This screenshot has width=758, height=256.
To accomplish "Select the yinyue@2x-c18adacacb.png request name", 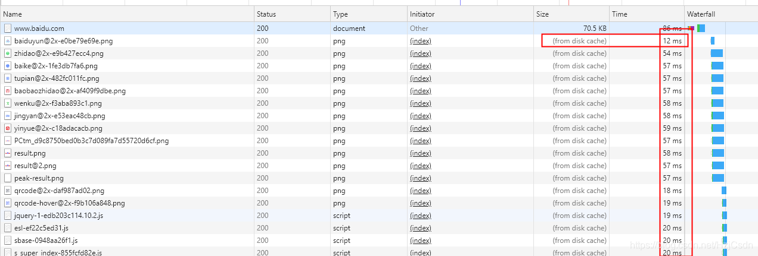I will 58,128.
